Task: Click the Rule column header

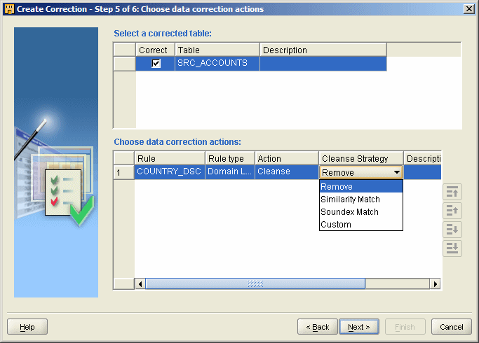Action: point(170,158)
